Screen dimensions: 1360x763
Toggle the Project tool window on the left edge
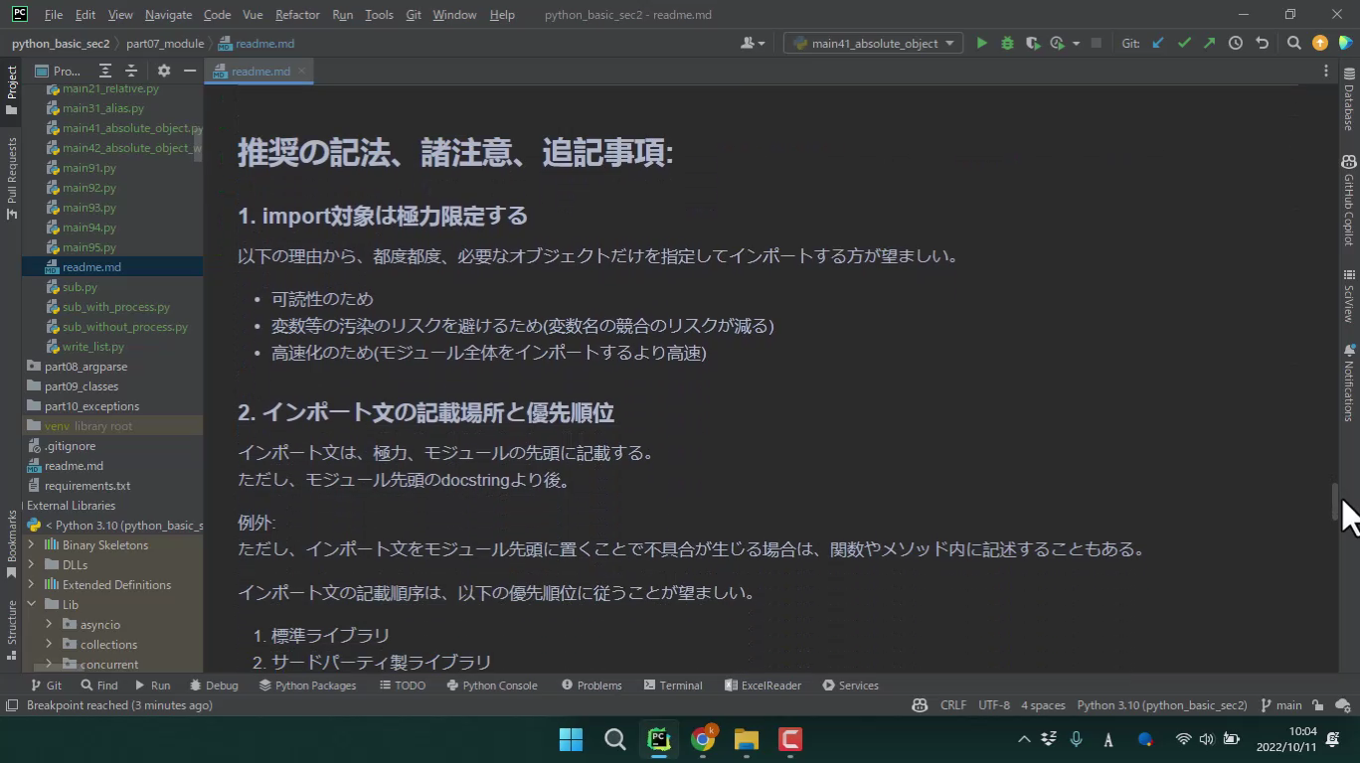[x=12, y=89]
